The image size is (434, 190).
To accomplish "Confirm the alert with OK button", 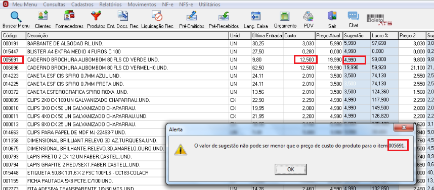I will click(x=291, y=169).
